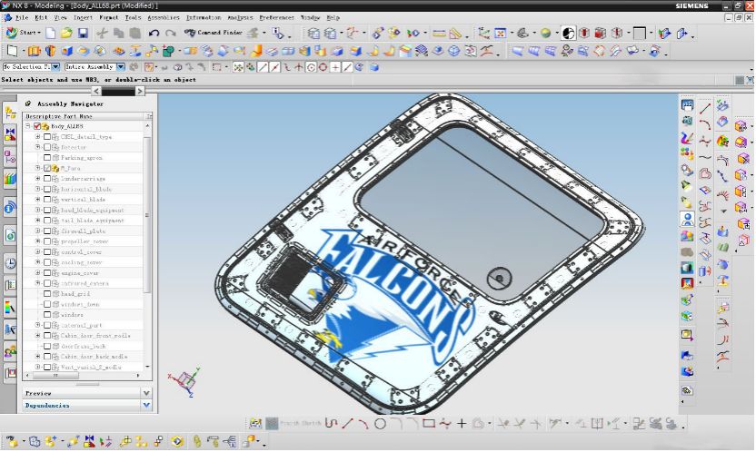Viewport: 756px width, 452px height.
Task: Open the History clock icon in resource bar
Action: point(10,263)
